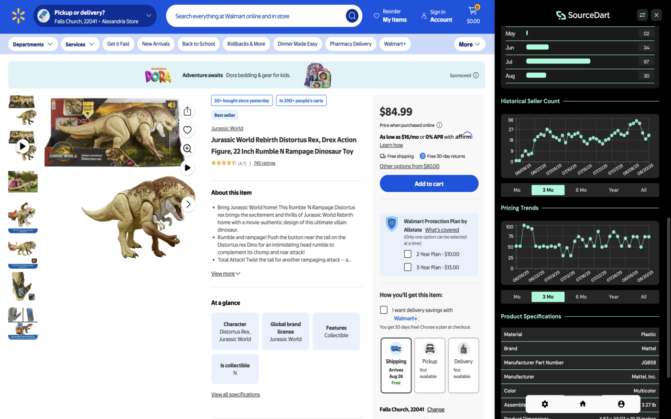Open SourceDart account profile icon

(621, 404)
